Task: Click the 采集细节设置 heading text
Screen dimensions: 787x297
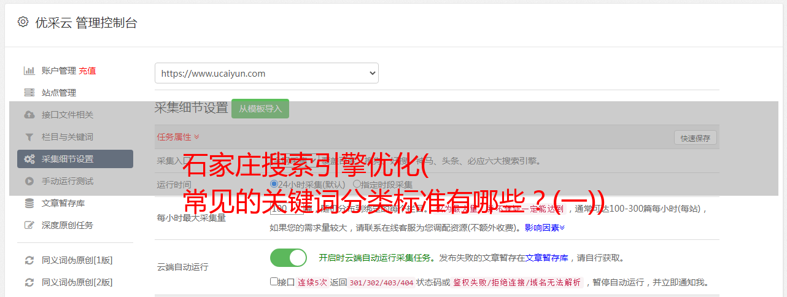Action: pos(191,108)
